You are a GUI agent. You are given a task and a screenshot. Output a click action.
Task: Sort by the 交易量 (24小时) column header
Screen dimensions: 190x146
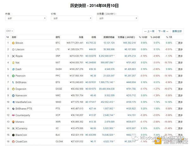126,37
